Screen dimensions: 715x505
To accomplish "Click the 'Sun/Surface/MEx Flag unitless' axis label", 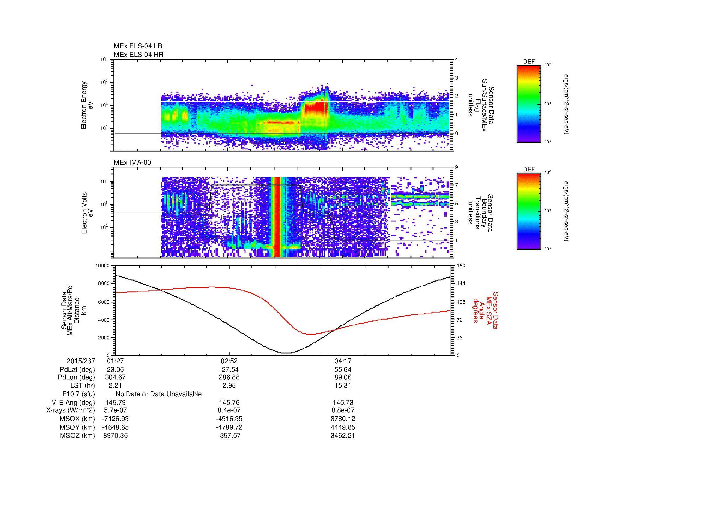I will coord(481,105).
